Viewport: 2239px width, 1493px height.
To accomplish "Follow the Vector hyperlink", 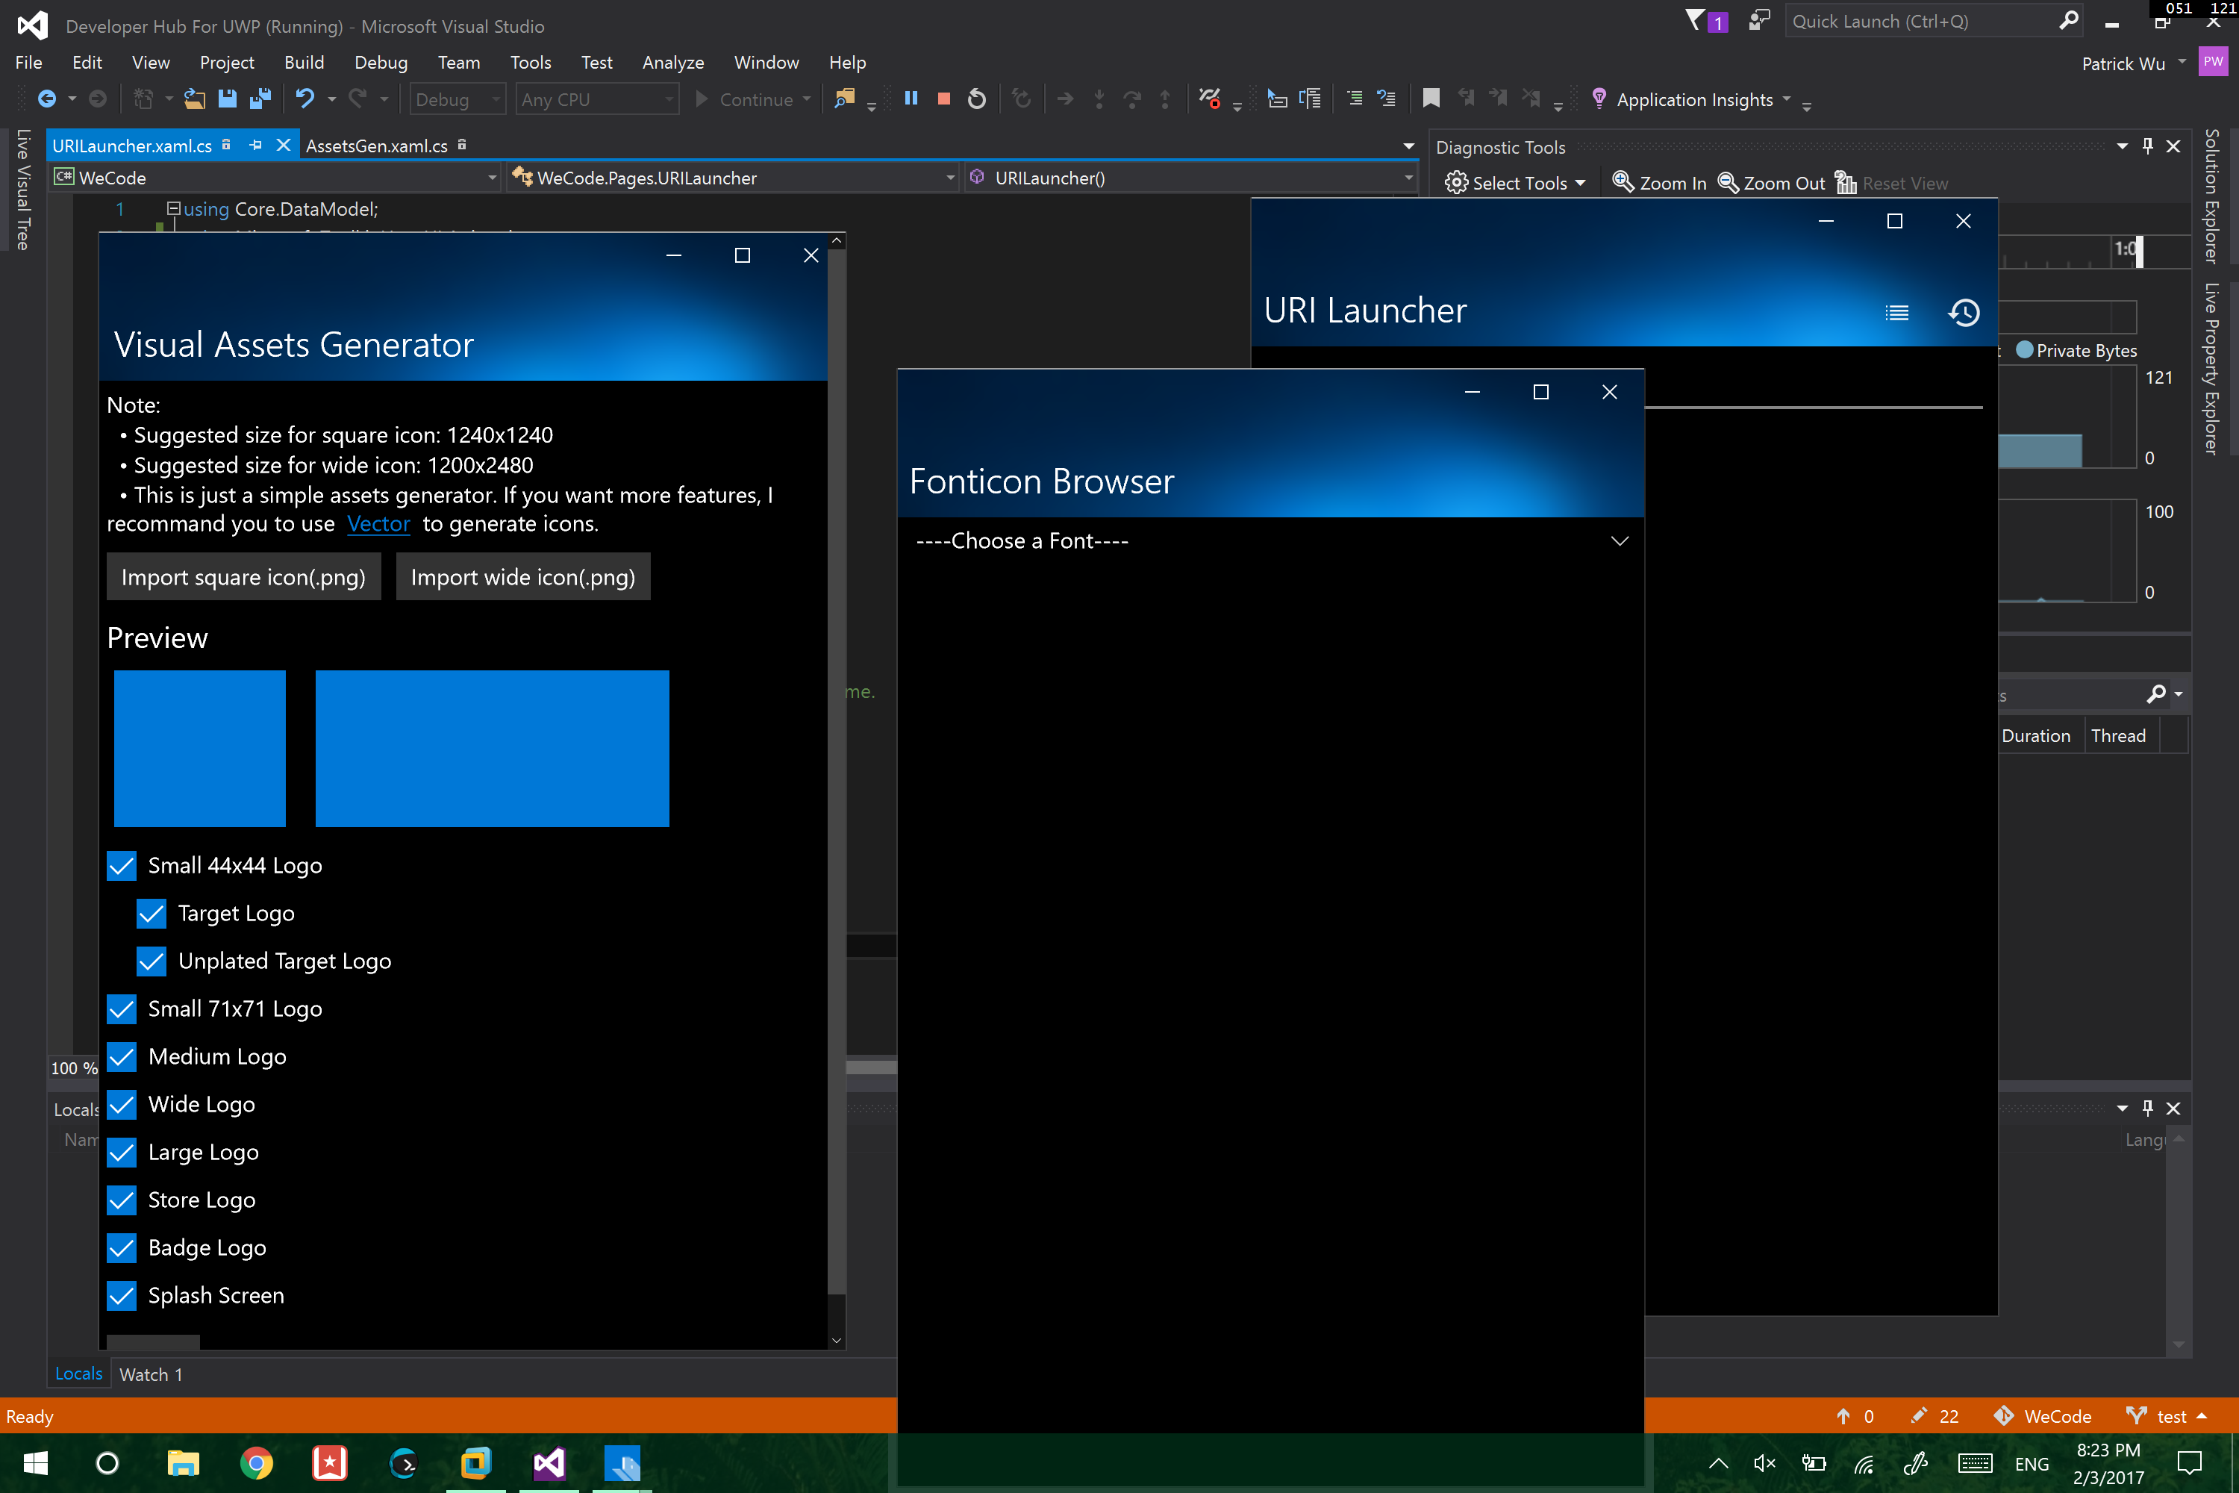I will pyautogui.click(x=378, y=524).
